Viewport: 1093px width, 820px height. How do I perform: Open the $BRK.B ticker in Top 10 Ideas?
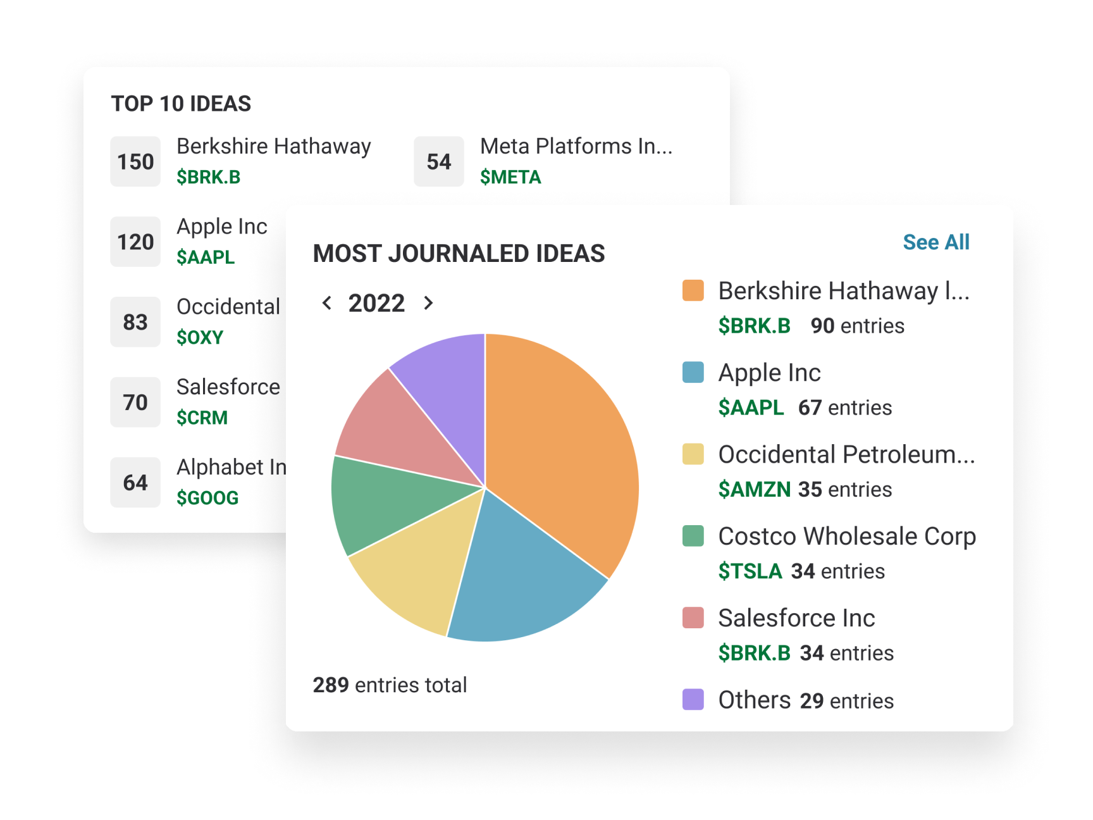pos(209,177)
